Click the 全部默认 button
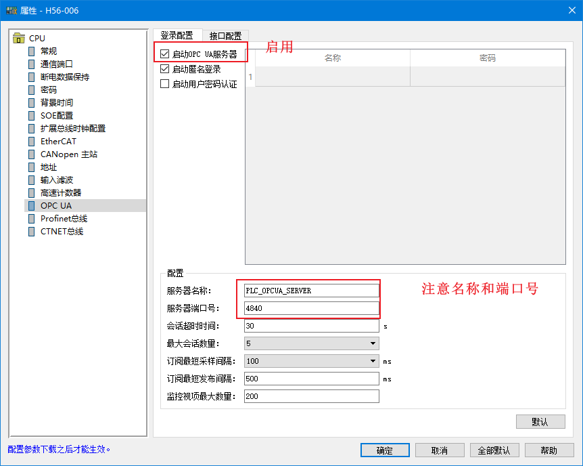Viewport: 583px width, 466px height. (x=494, y=450)
